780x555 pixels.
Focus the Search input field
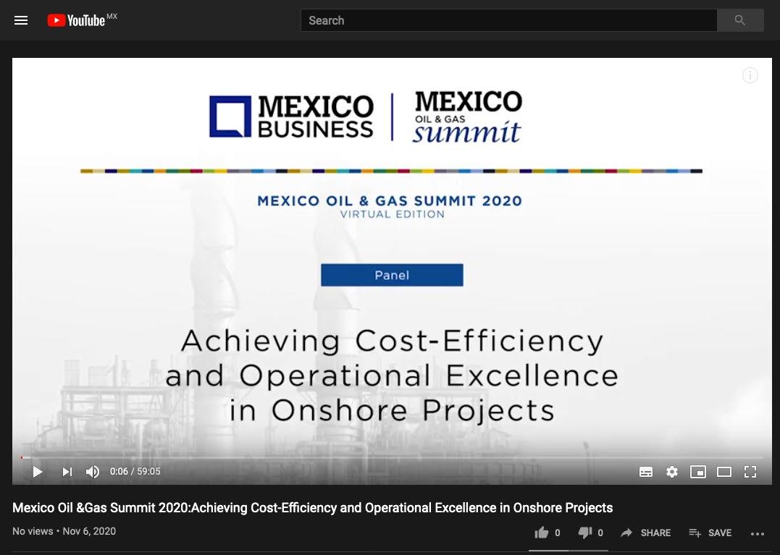[x=509, y=20]
